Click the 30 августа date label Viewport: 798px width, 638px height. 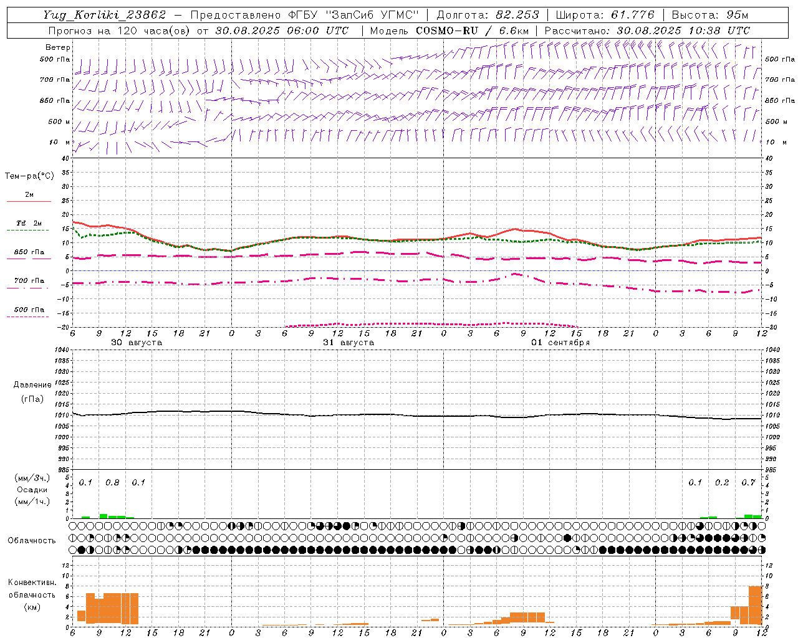point(137,343)
